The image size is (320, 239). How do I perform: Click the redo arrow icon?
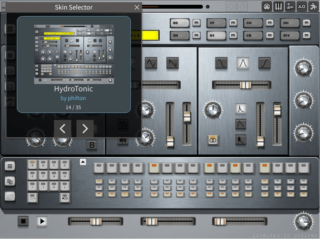(x=243, y=7)
